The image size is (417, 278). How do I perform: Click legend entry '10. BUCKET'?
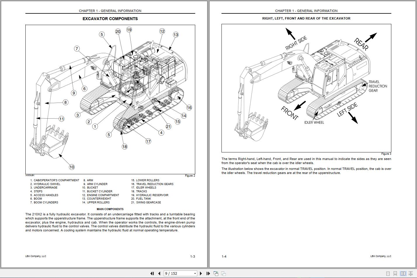[90, 188]
